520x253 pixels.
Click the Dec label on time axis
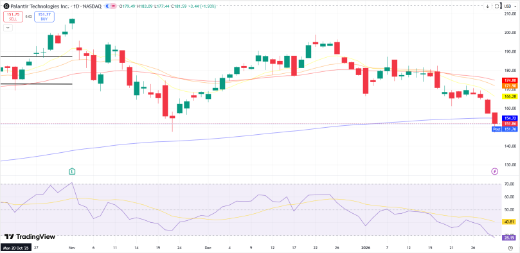208,248
